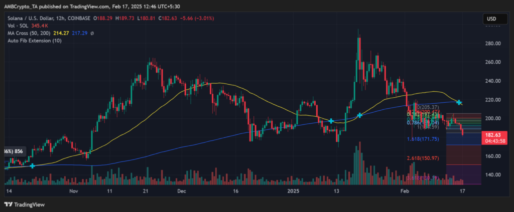Click the 280.00 price axis label
This screenshot has width=514, height=212.
492,44
